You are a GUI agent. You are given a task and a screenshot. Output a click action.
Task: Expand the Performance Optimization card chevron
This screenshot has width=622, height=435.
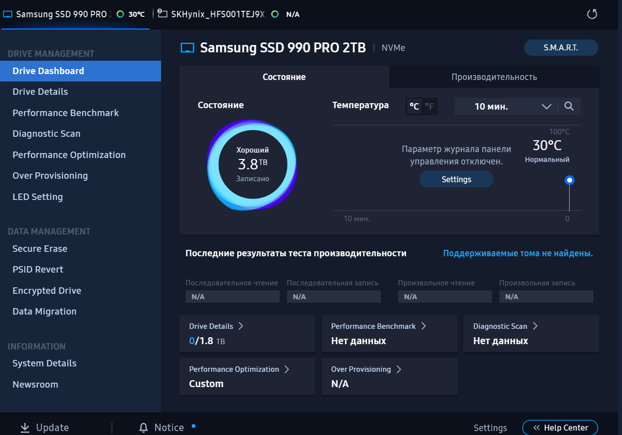click(287, 369)
